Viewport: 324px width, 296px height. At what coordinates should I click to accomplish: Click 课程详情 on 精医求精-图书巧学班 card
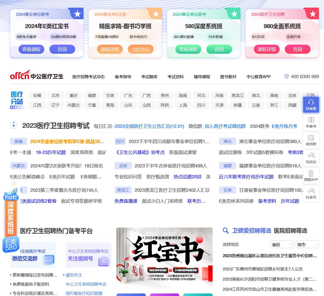110,49
